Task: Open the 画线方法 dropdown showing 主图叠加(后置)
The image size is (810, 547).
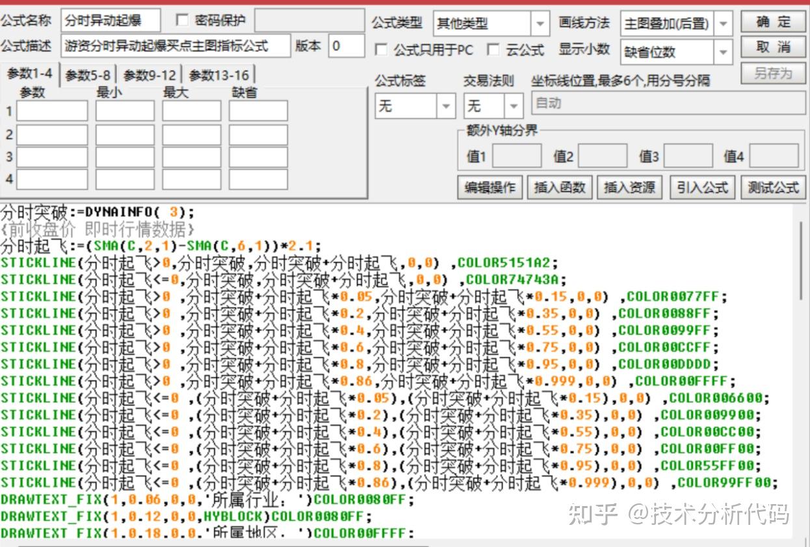Action: point(677,24)
